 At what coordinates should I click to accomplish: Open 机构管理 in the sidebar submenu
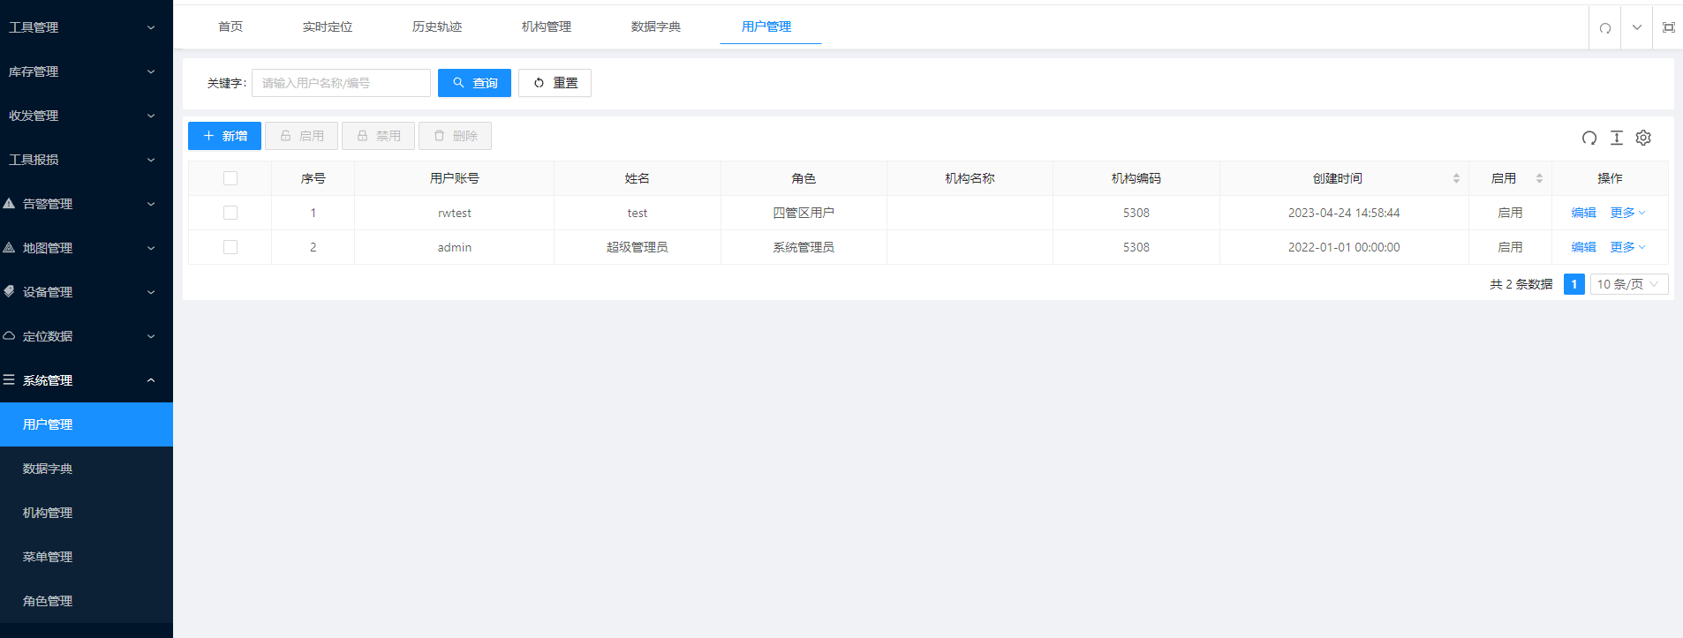(87, 513)
